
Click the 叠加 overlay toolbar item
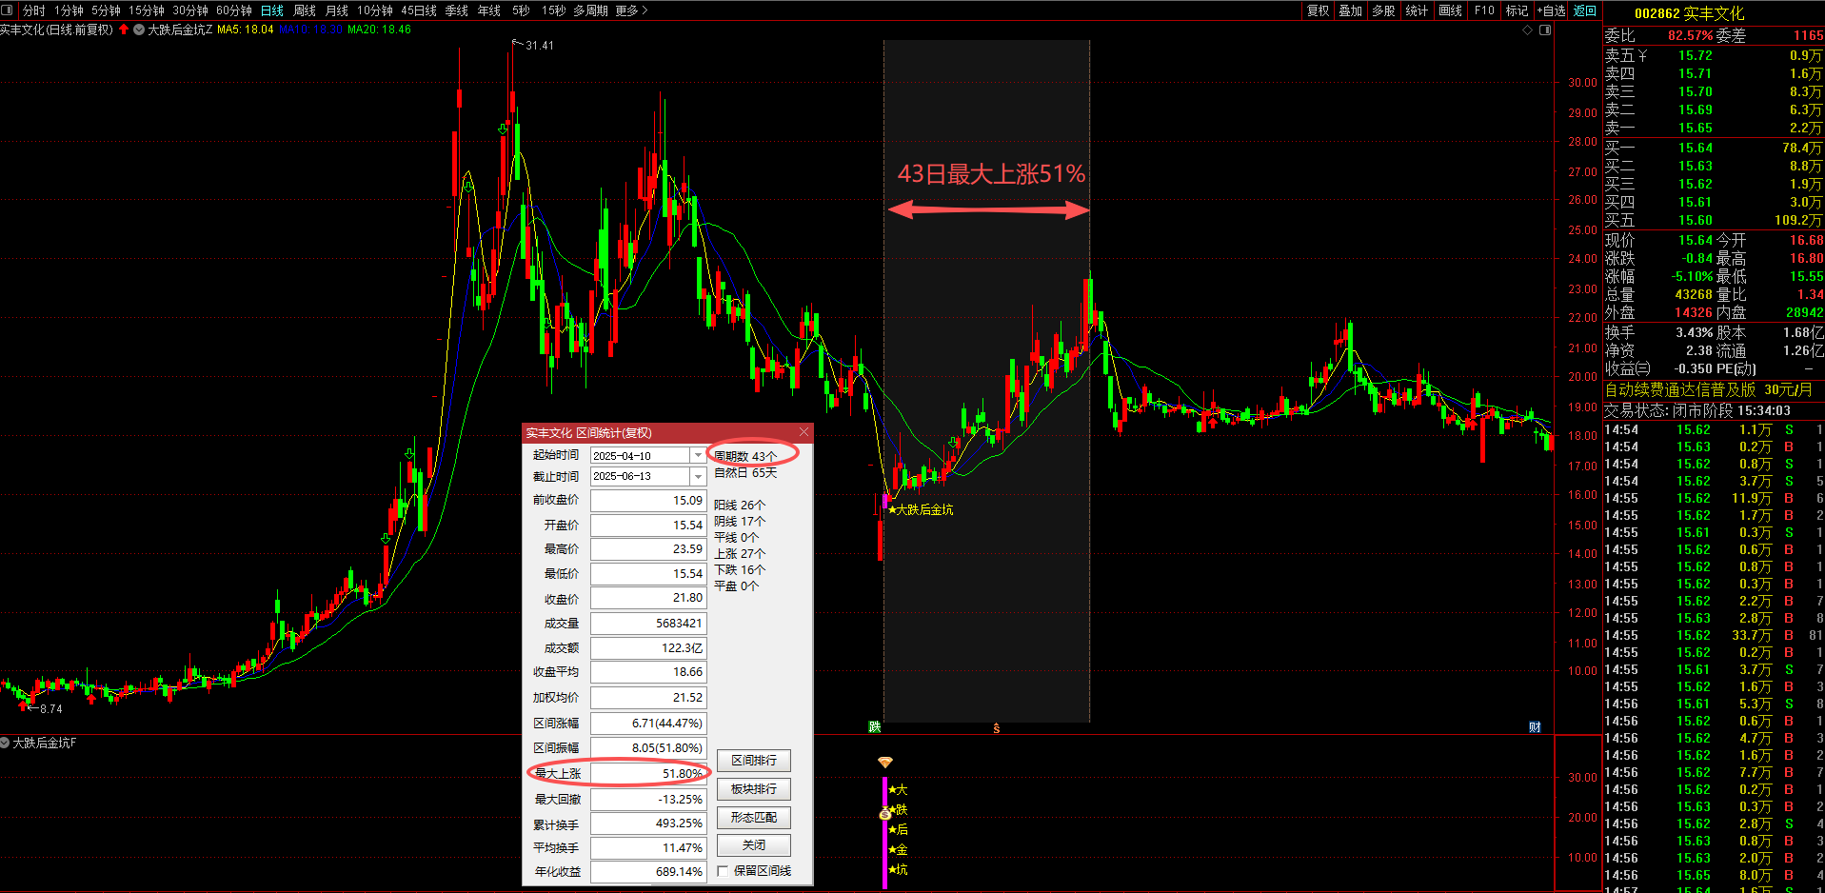pos(1350,10)
